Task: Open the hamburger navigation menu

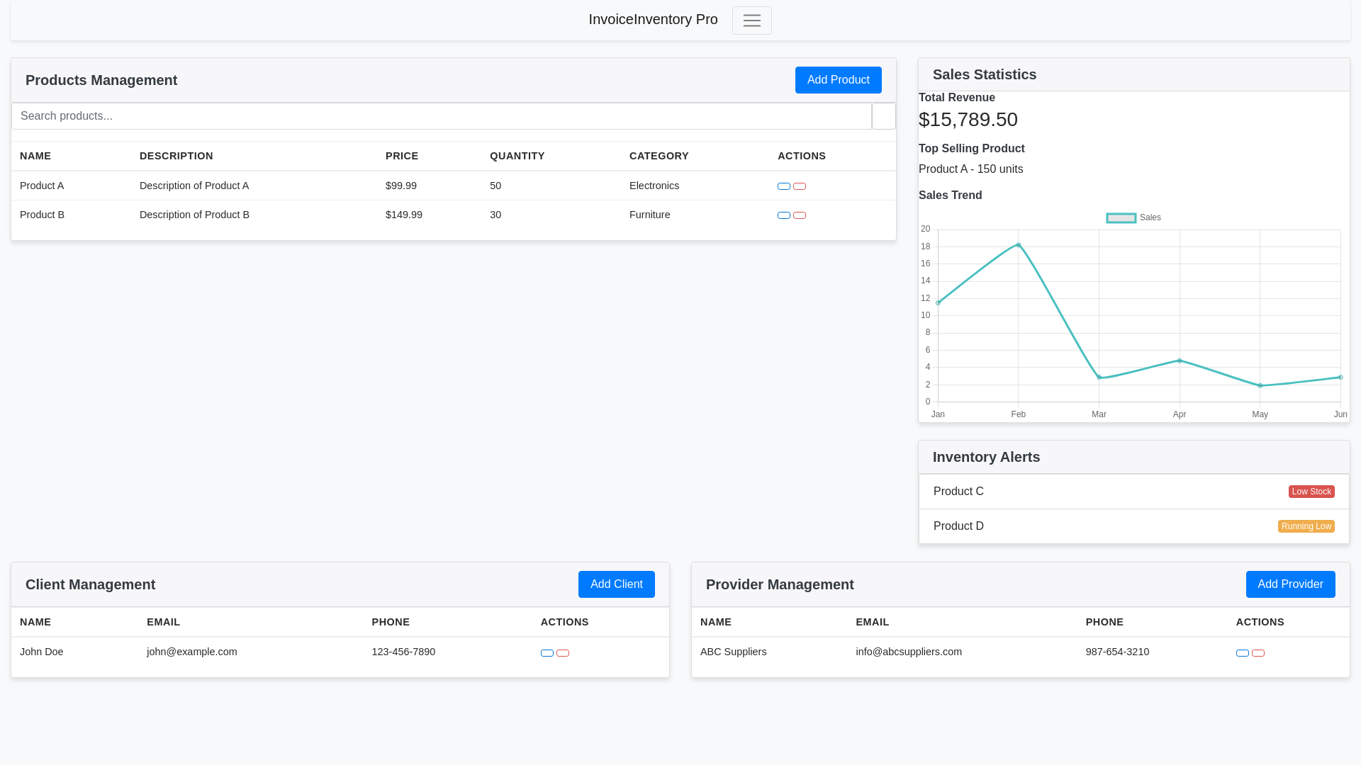Action: [x=751, y=21]
